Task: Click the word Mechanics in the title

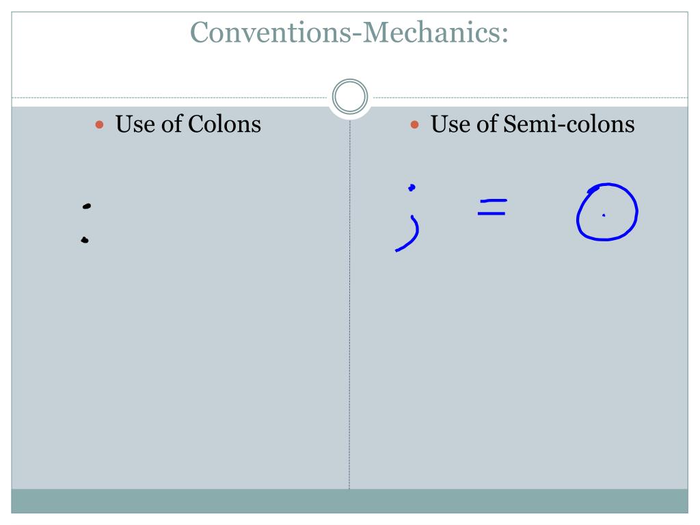Action: (435, 32)
